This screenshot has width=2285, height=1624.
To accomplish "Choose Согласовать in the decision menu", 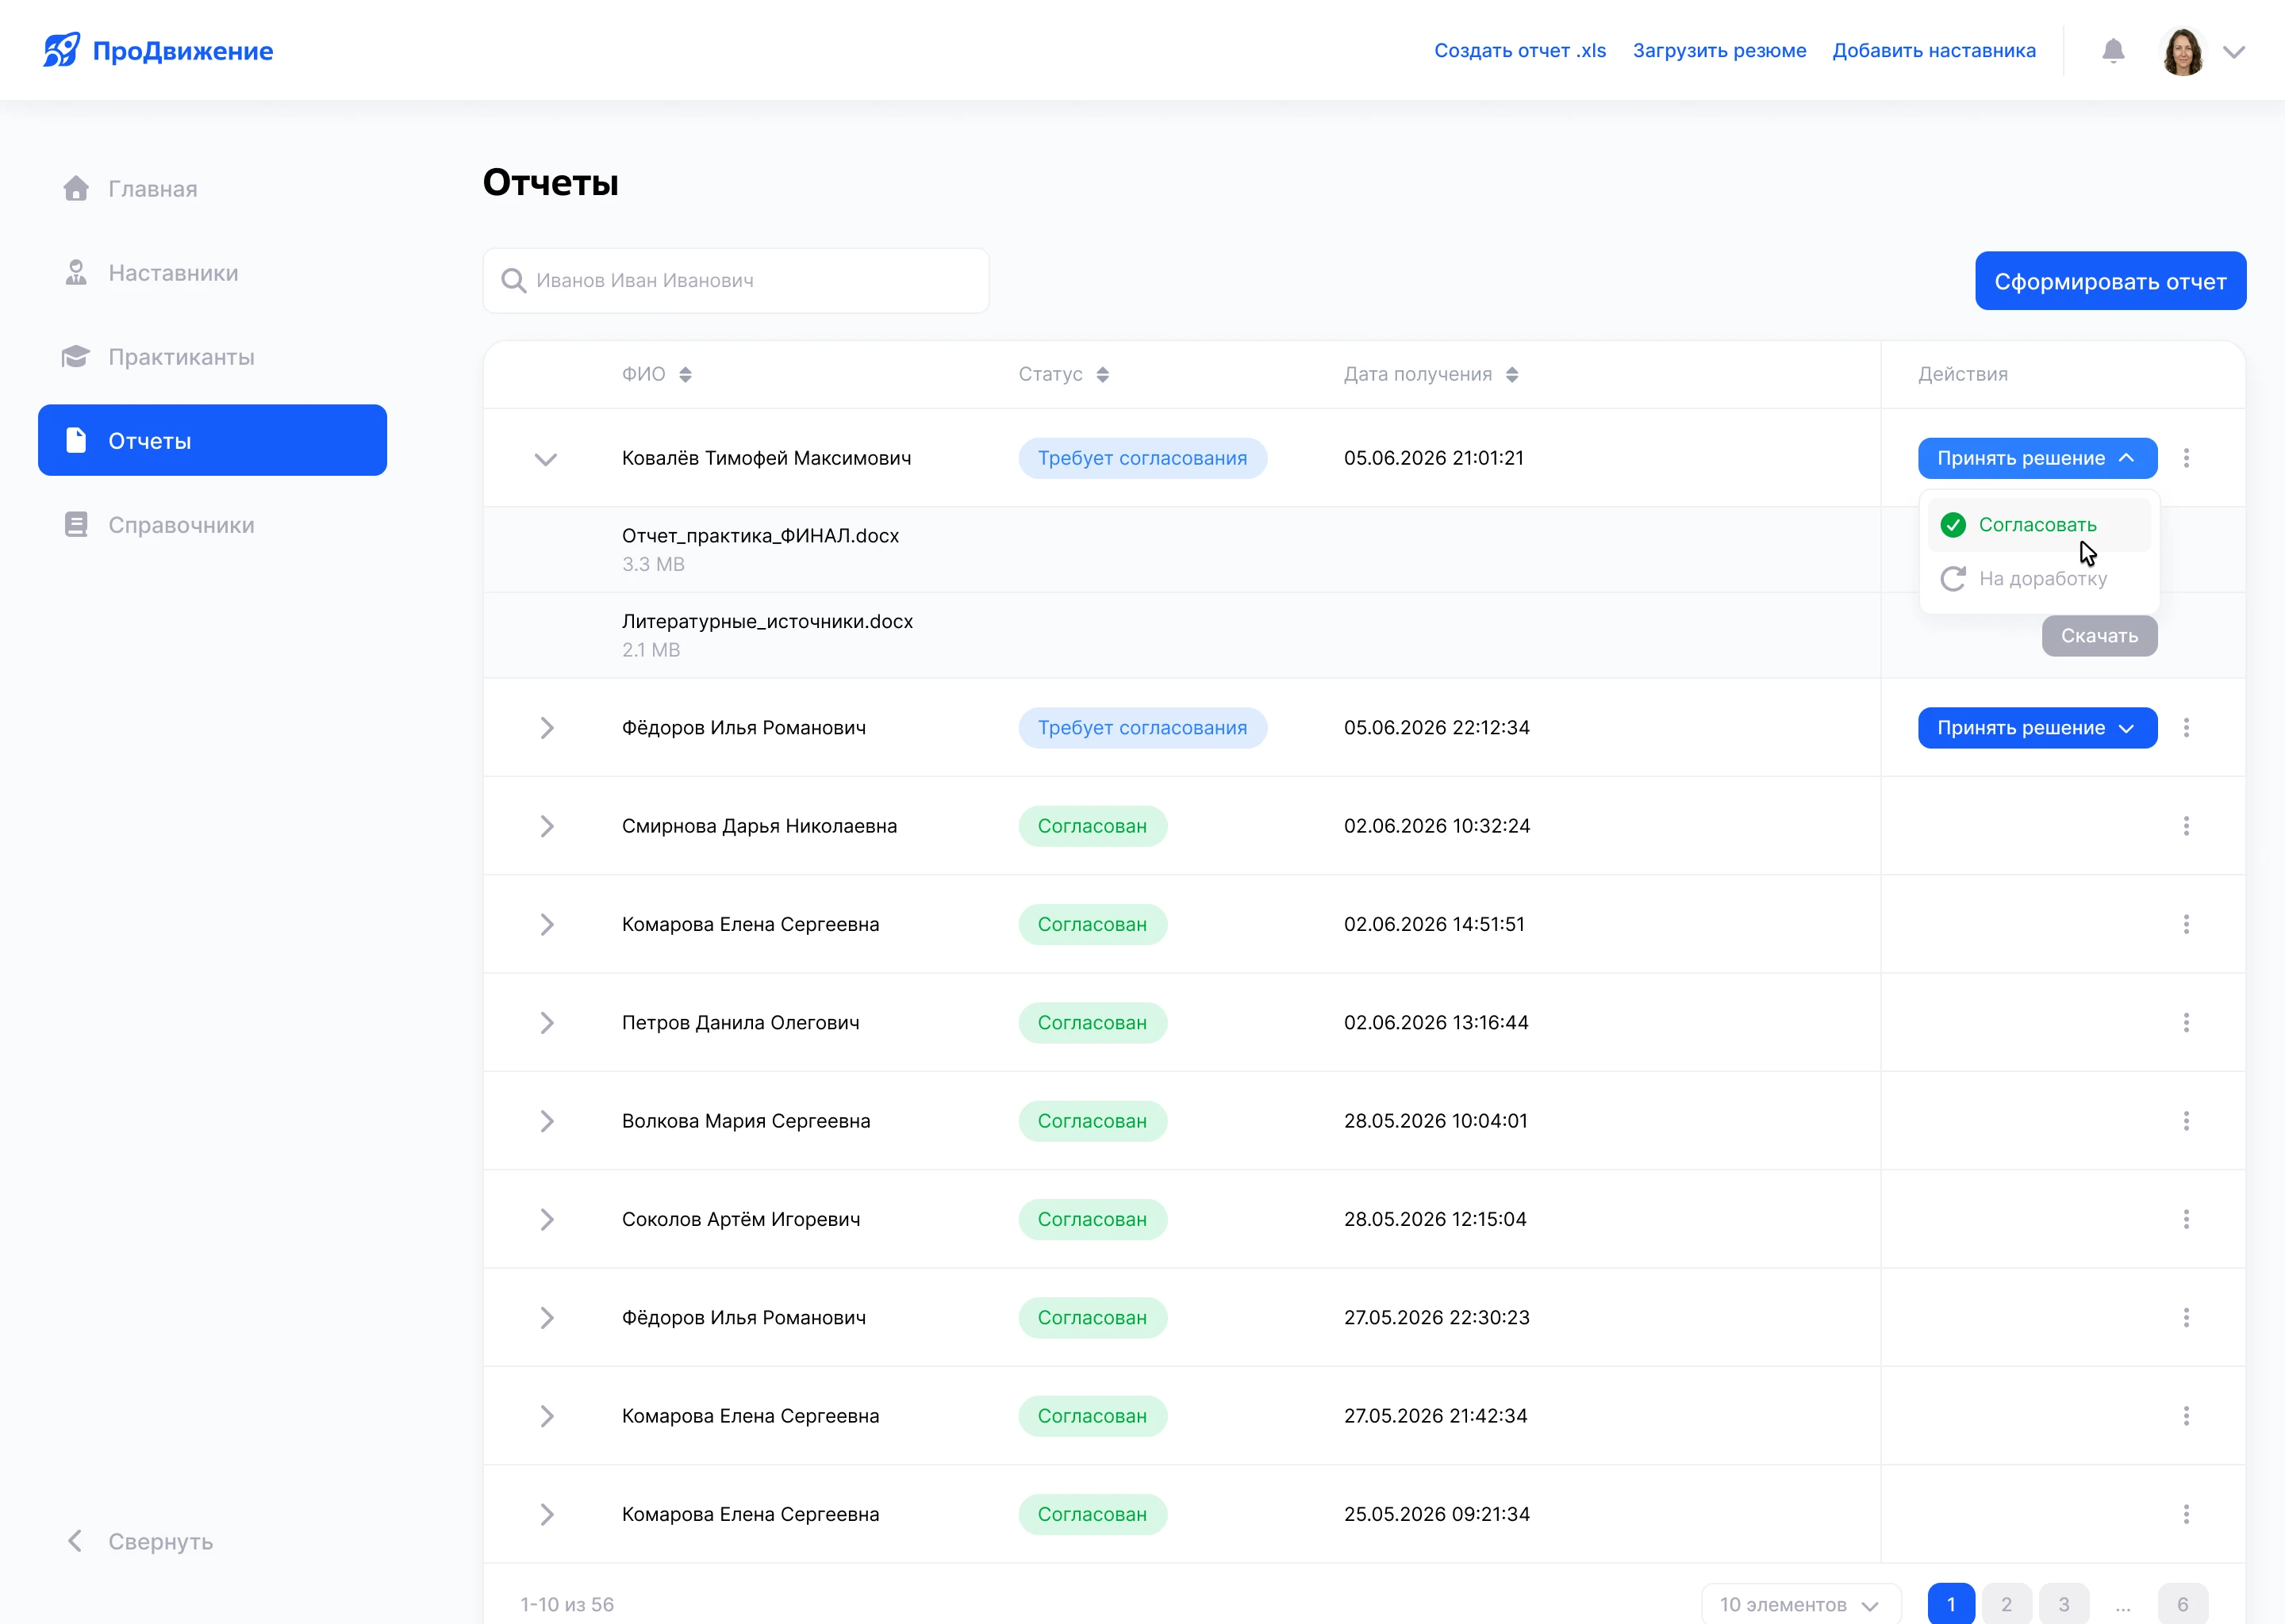I will click(2039, 525).
